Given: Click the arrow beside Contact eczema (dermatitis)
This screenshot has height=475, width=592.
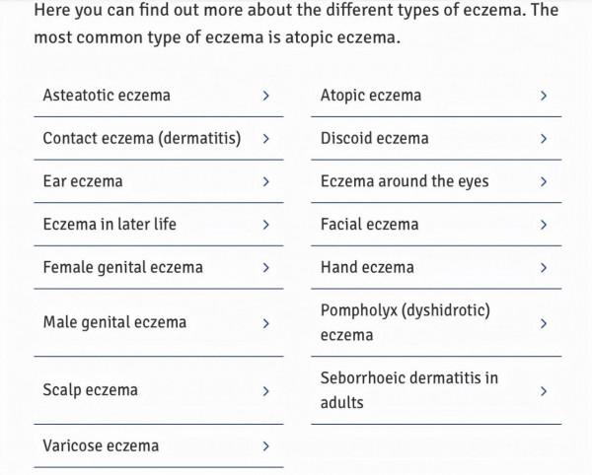Looking at the screenshot, I should point(266,139).
